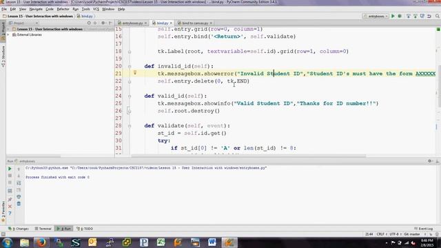Screen dimensions: 441x248
Task: Click CRLF line separator in status bar
Action: pyautogui.click(x=380, y=234)
